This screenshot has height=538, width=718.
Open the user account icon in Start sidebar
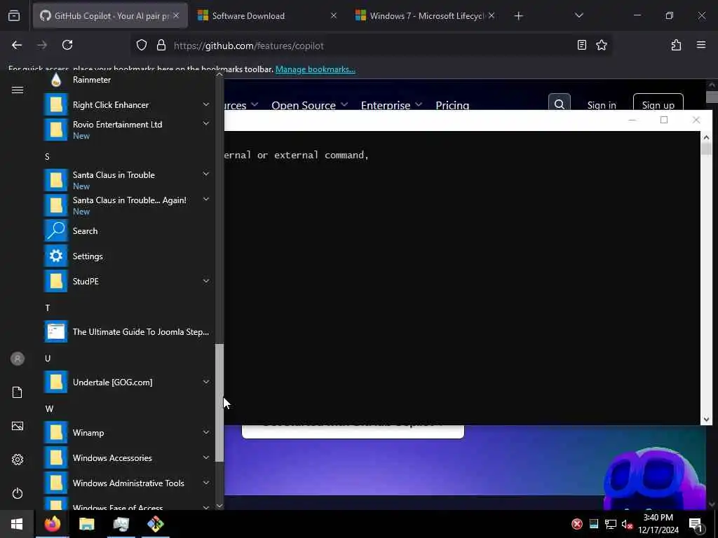(18, 359)
